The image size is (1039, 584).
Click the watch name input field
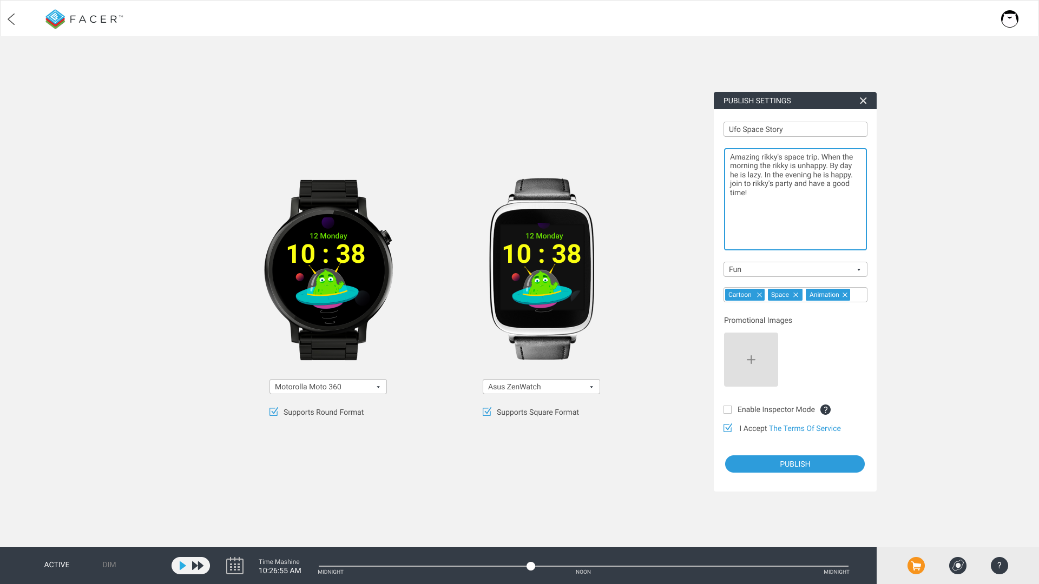click(x=795, y=129)
